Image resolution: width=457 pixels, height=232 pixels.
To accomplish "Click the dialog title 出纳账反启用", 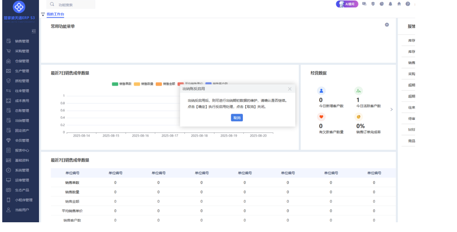I will [193, 89].
